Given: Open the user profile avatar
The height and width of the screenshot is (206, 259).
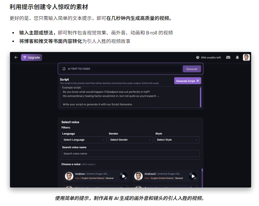Looking at the screenshot, I should (x=246, y=57).
